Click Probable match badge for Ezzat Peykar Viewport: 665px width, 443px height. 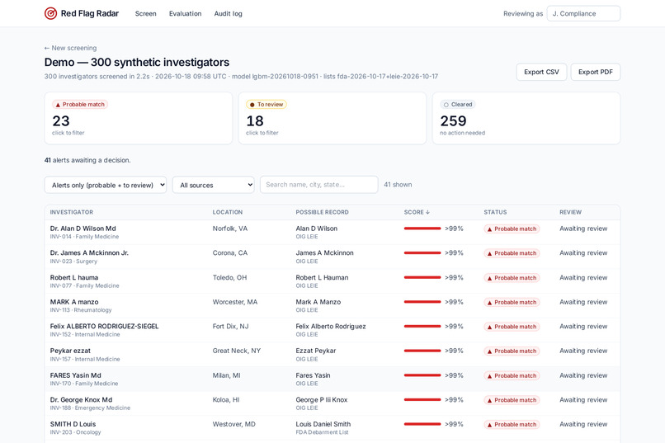(x=512, y=351)
